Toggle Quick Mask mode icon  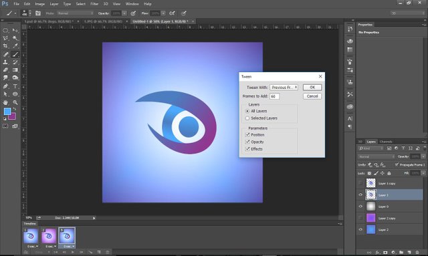click(5, 126)
